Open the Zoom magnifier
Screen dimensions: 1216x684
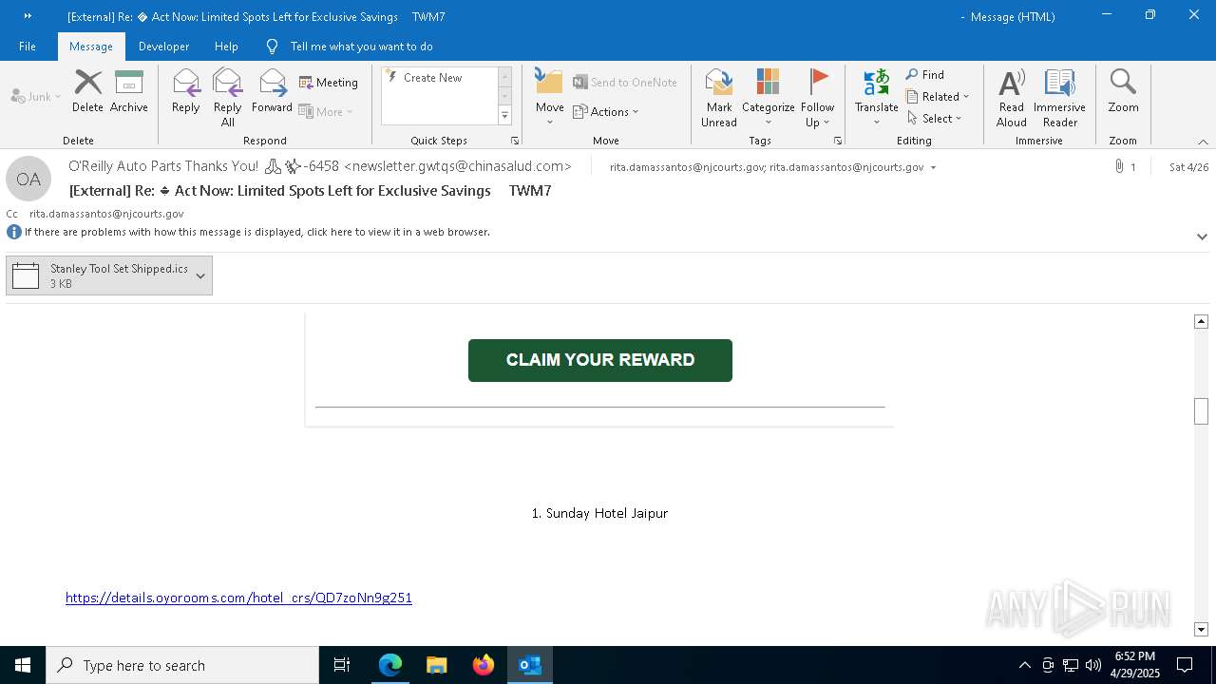point(1123,91)
